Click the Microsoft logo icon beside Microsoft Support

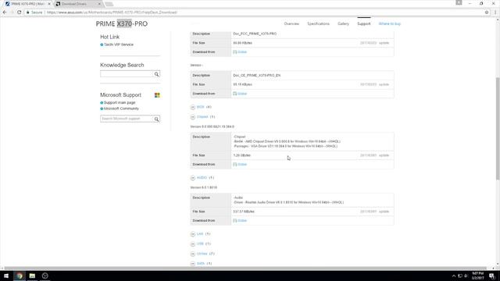click(x=157, y=95)
